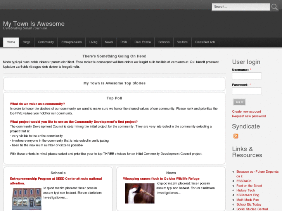Open the Living menu item
282x211 pixels.
[93, 42]
